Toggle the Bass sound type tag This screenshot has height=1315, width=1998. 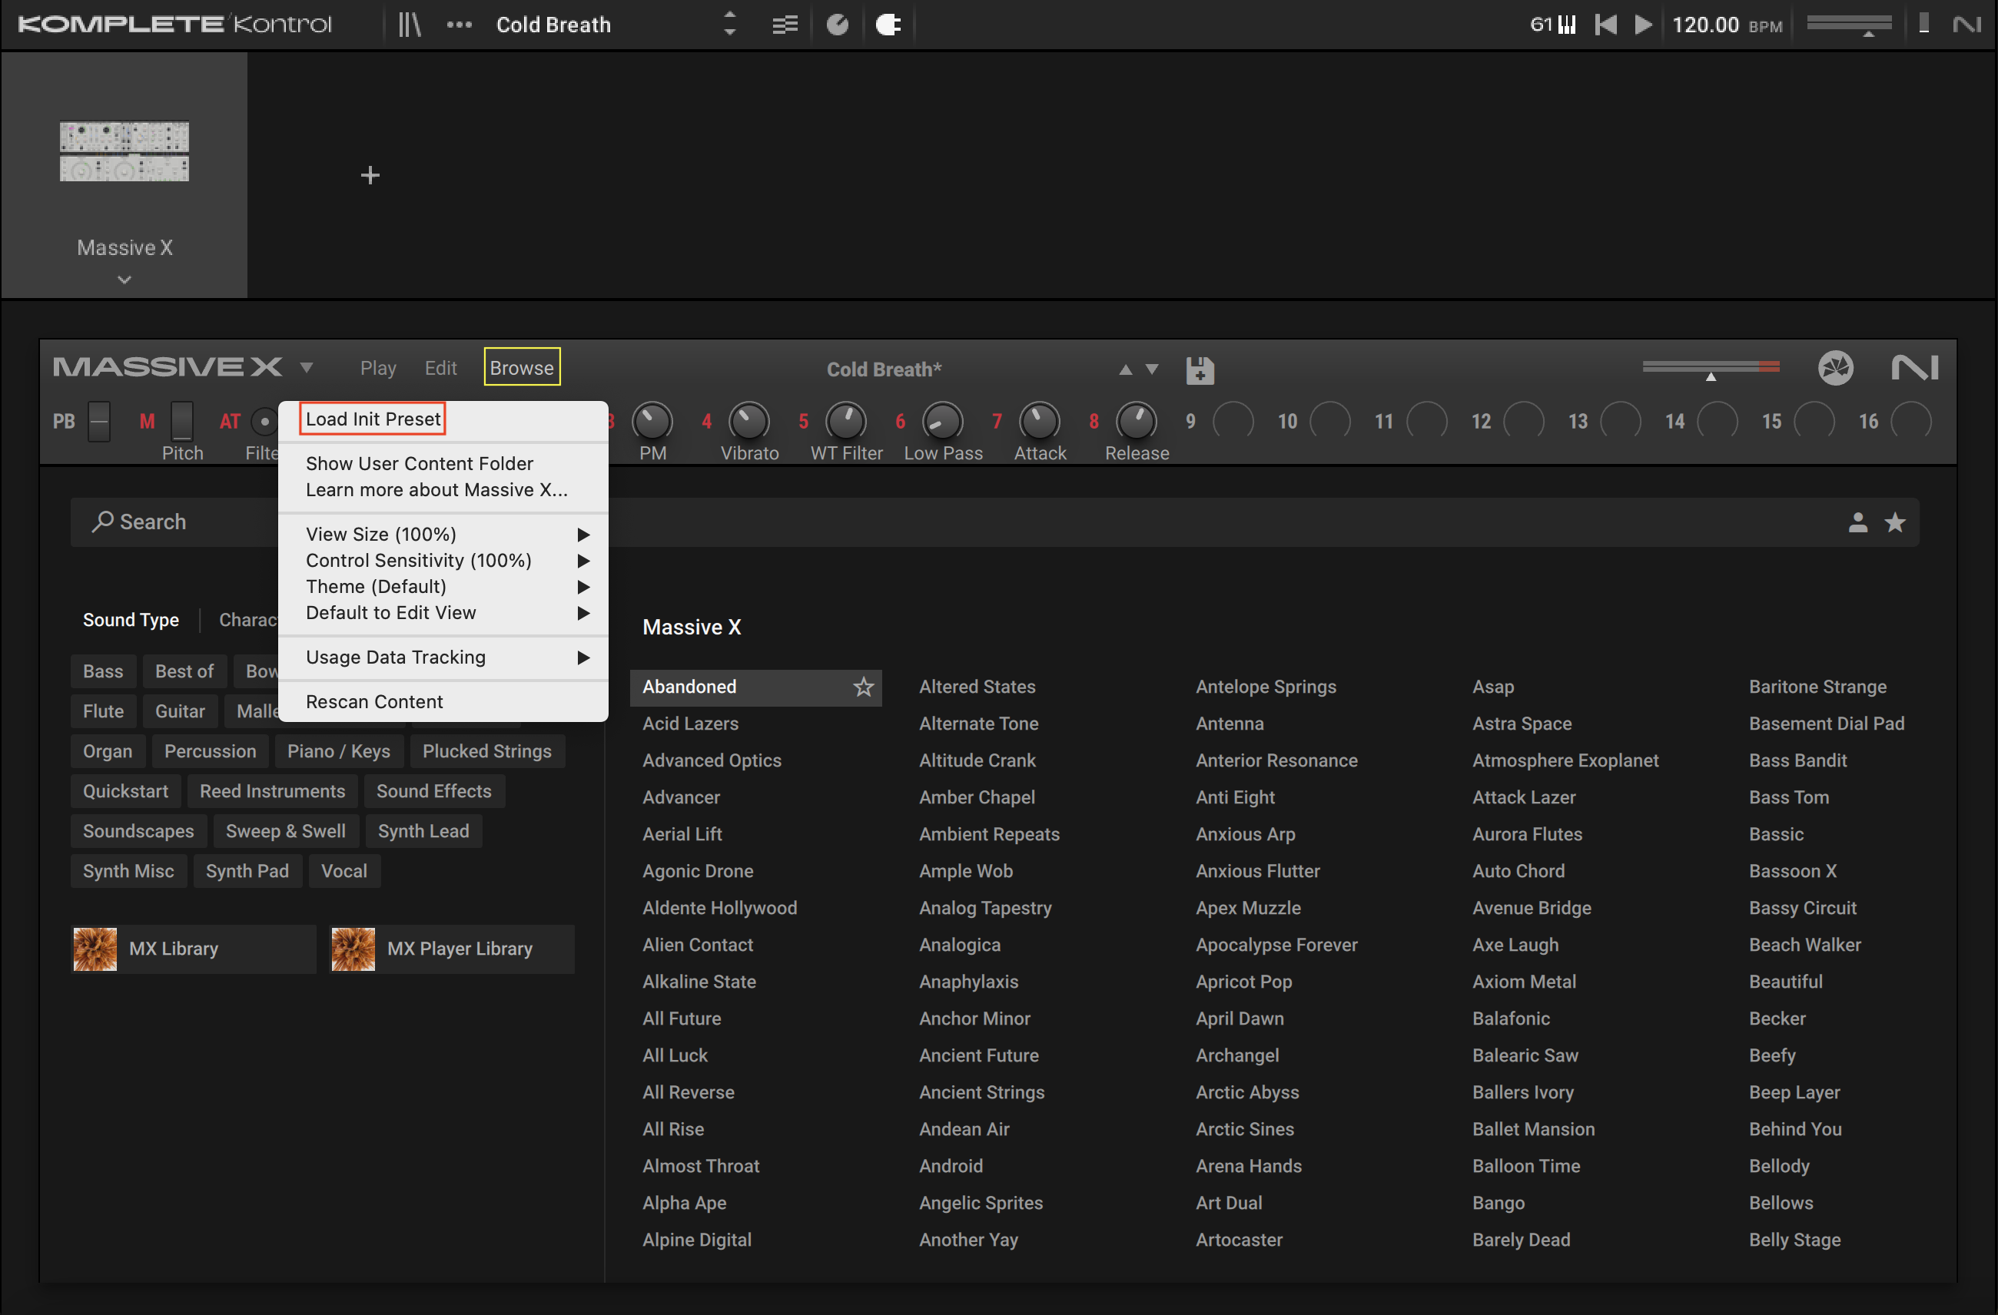click(102, 671)
